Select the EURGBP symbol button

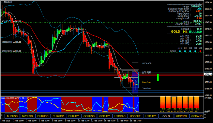point(58,116)
